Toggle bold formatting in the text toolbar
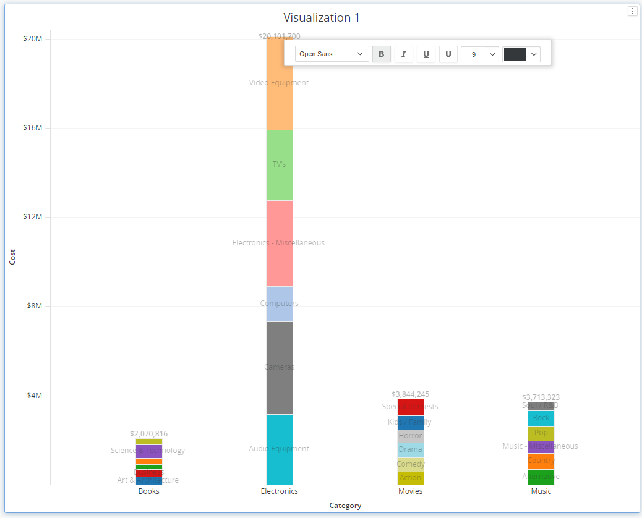The height and width of the screenshot is (518, 642). [x=381, y=54]
